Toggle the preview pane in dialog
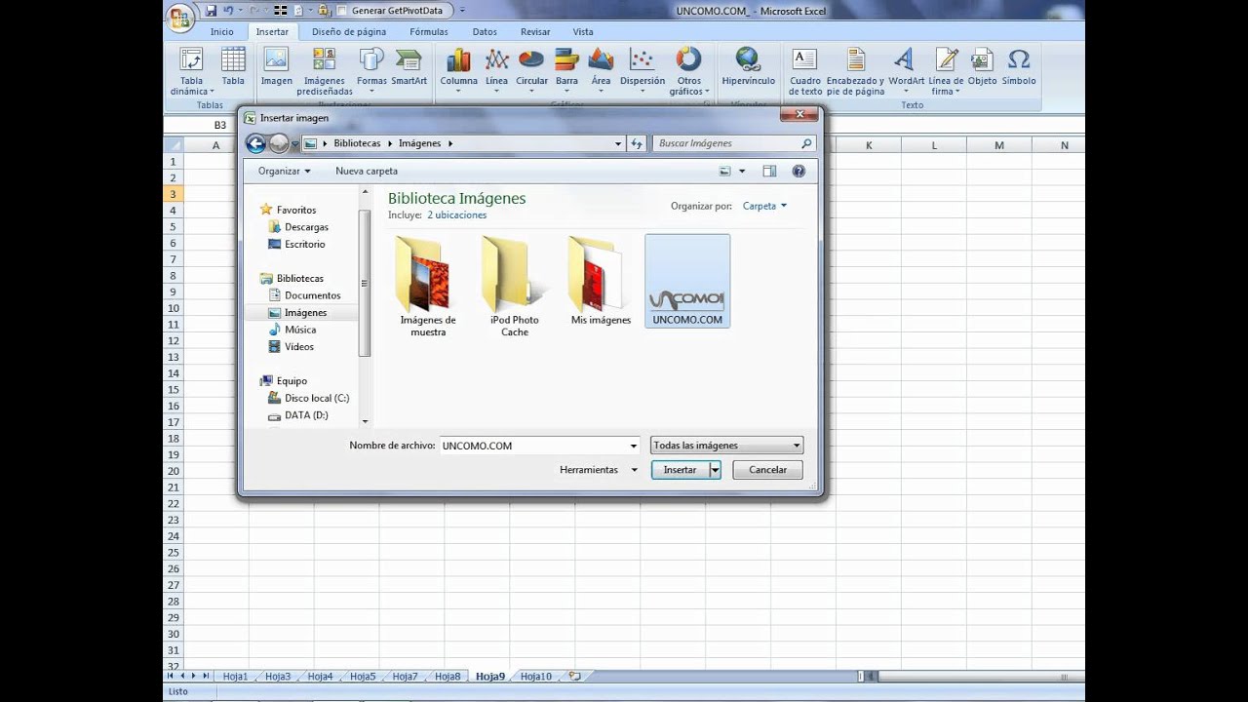The image size is (1248, 702). [x=769, y=171]
